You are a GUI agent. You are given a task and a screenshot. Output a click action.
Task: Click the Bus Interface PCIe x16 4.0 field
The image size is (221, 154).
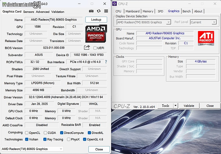click(x=85, y=62)
